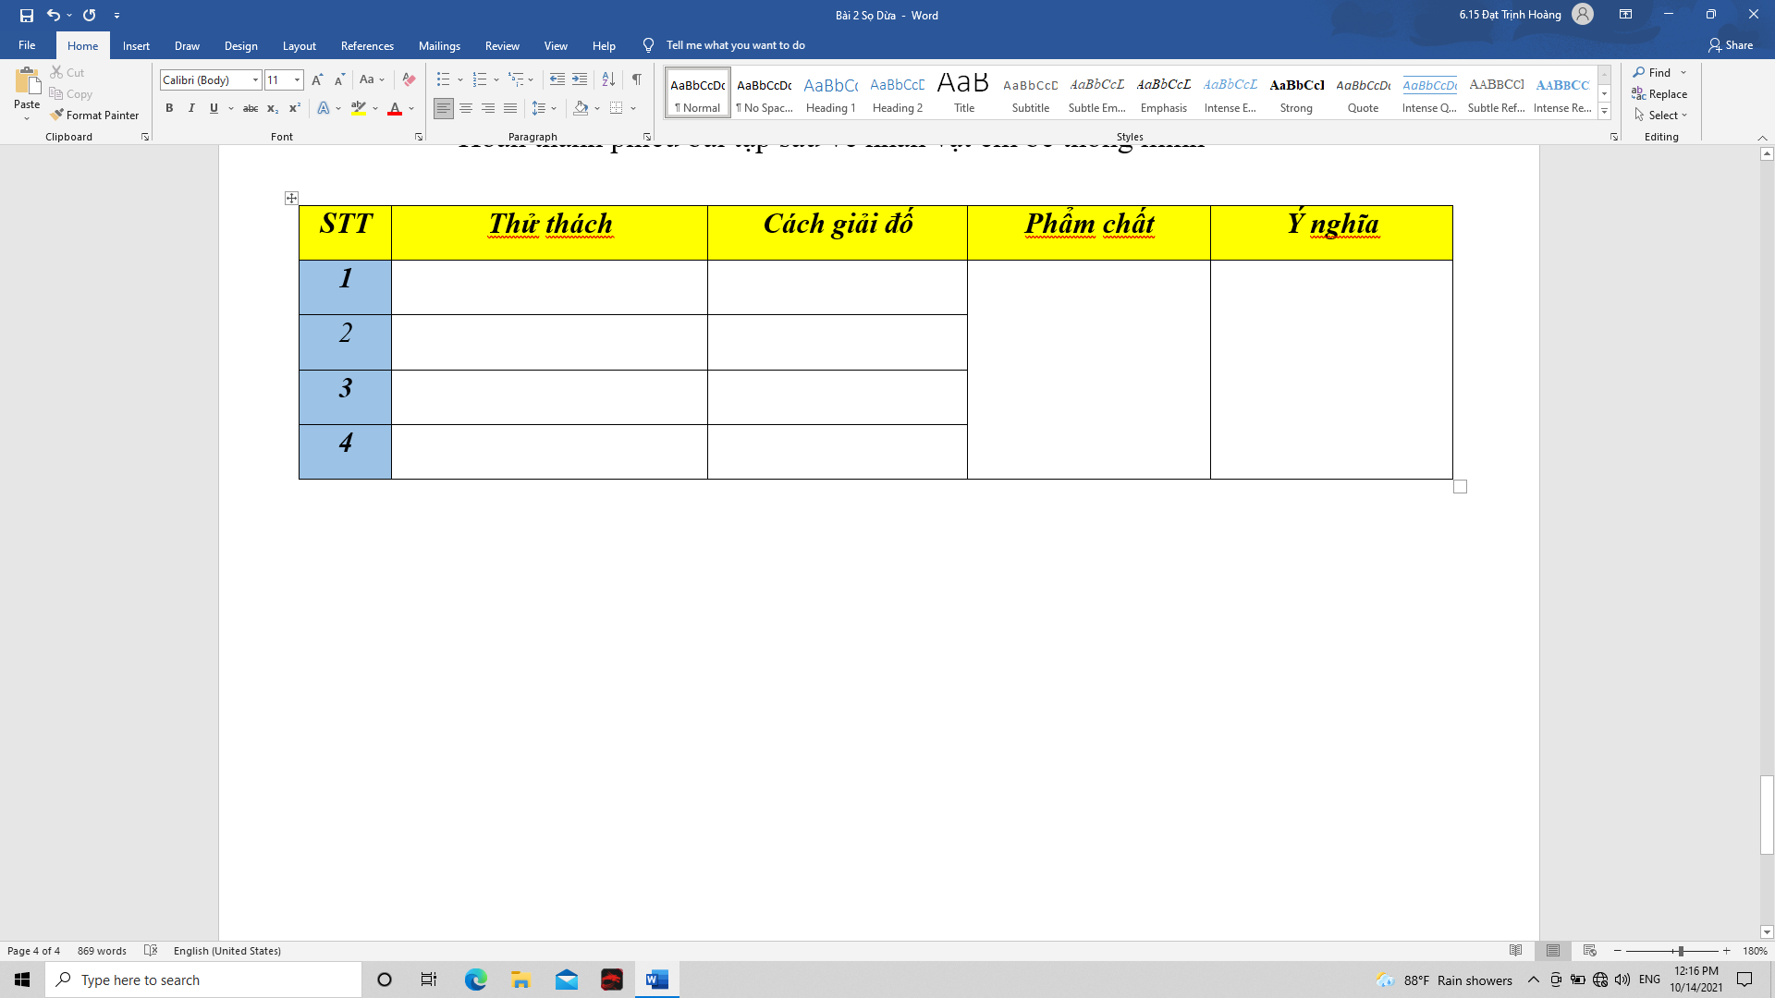Click Replace in Editing group
Screen dimensions: 1775x998
pos(1659,94)
